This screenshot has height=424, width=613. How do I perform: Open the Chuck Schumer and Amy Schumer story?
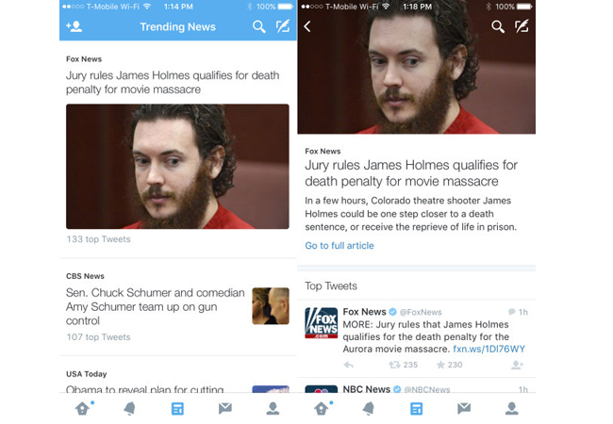[156, 306]
